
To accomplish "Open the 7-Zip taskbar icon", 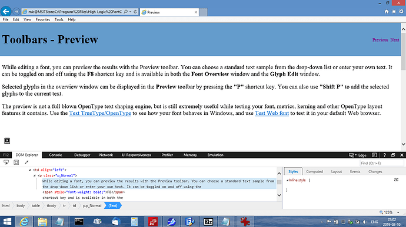I will [x=208, y=222].
